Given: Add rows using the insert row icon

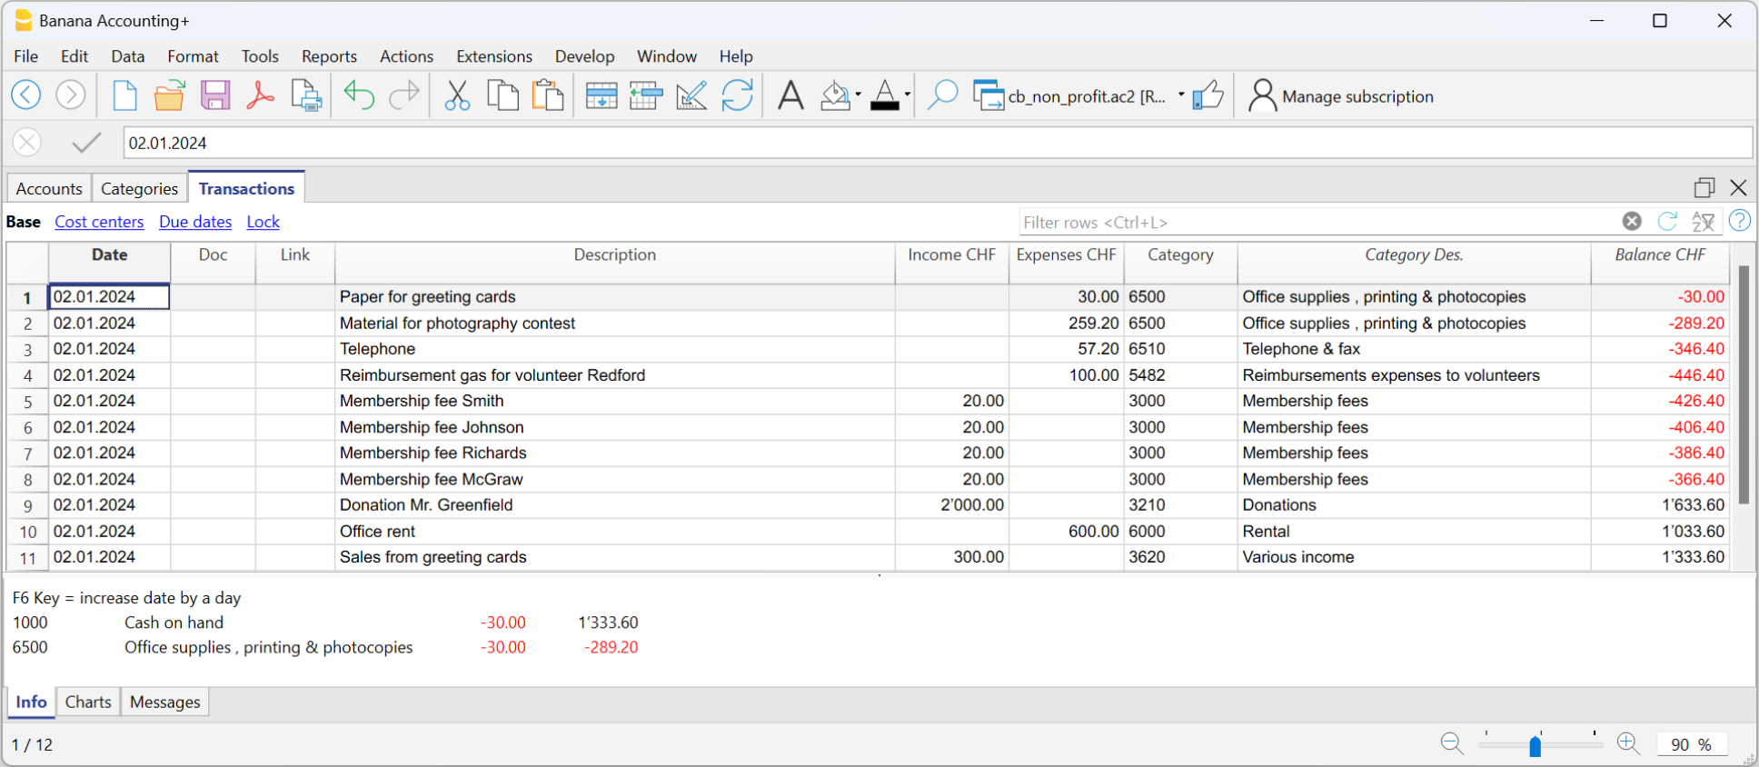Looking at the screenshot, I should 601,95.
